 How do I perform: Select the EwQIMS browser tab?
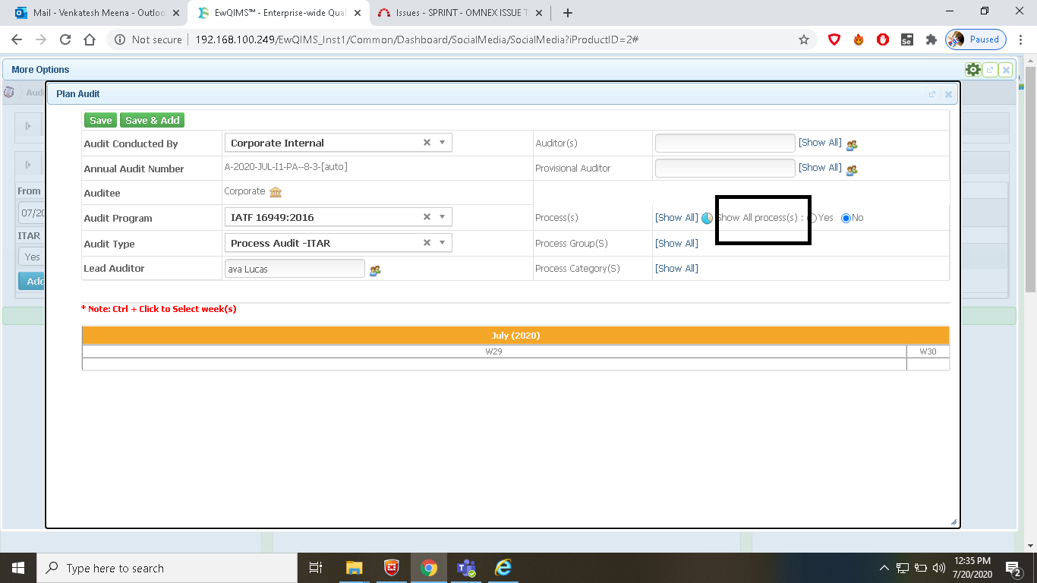(x=277, y=13)
